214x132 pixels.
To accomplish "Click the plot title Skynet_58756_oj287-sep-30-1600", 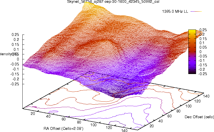I will pyautogui.click(x=113, y=1).
